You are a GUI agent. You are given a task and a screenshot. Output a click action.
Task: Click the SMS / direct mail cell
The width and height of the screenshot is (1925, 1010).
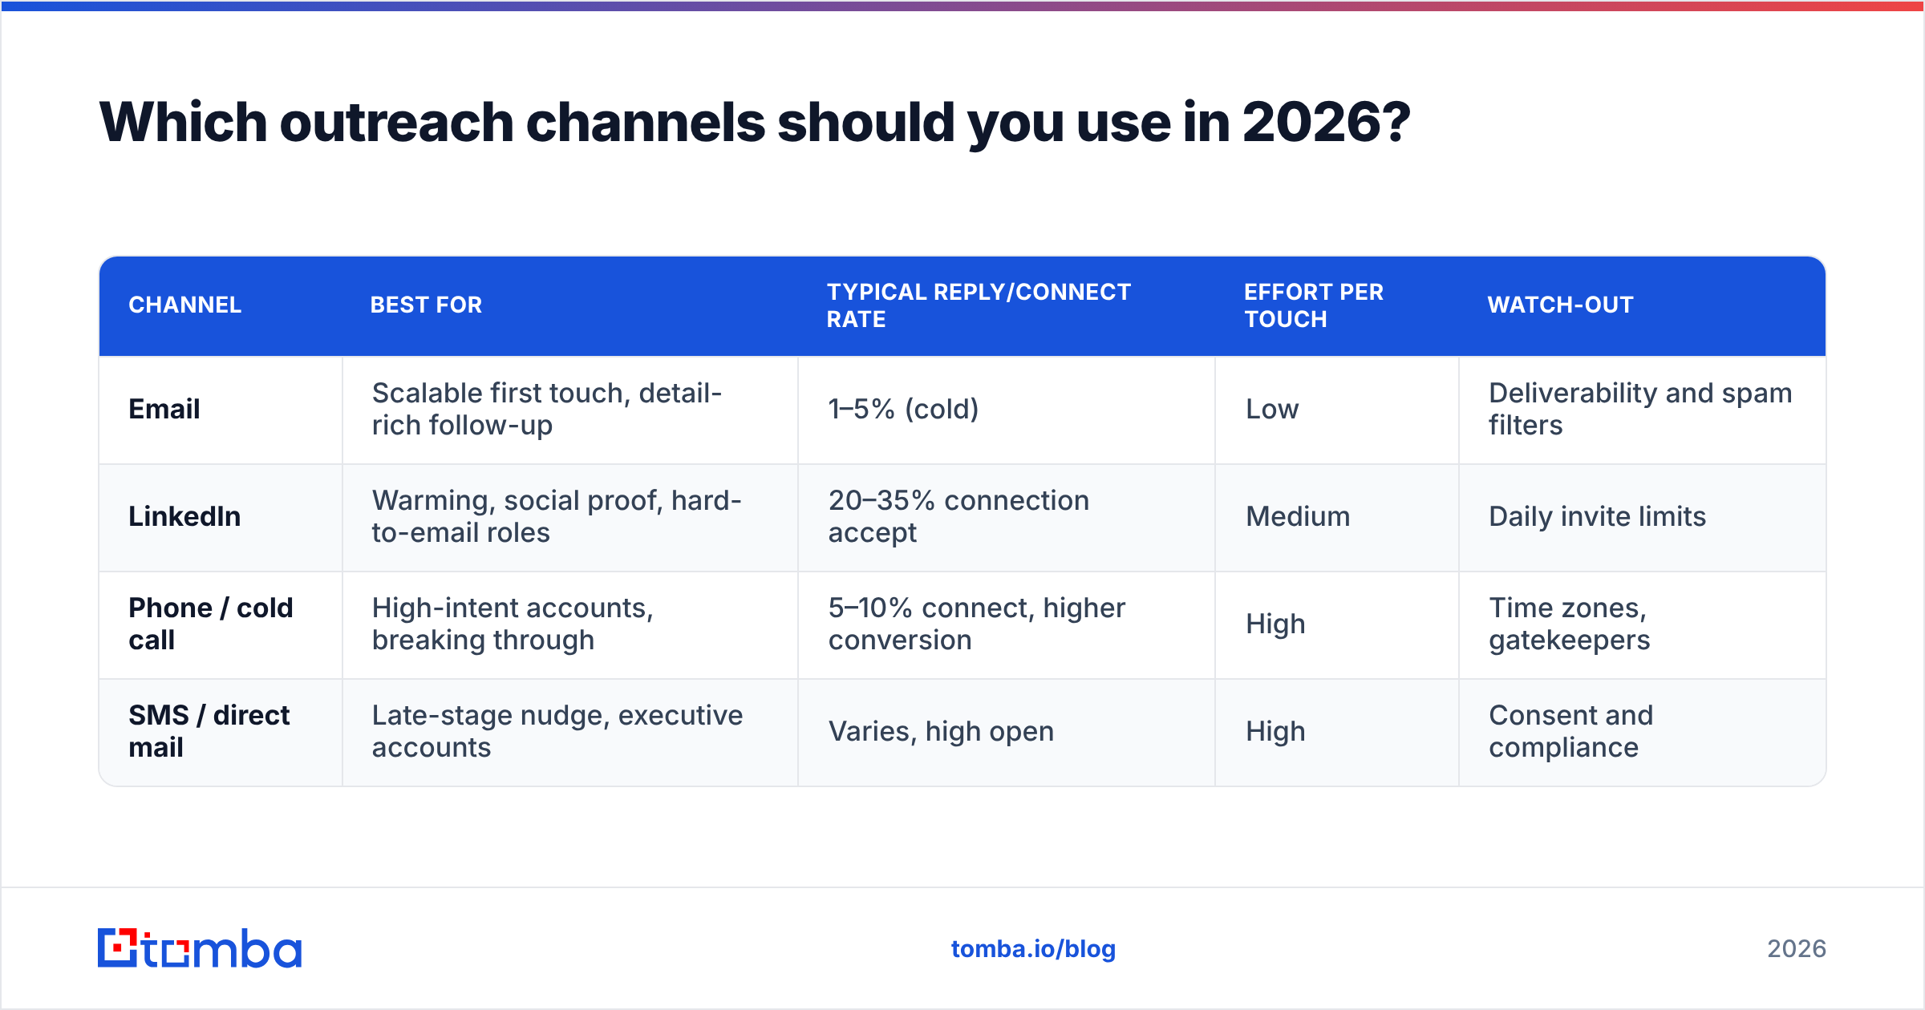point(221,732)
